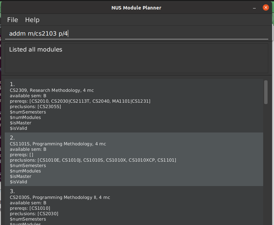
Task: Click the preclusions [CS2030] line
Action: [34, 213]
